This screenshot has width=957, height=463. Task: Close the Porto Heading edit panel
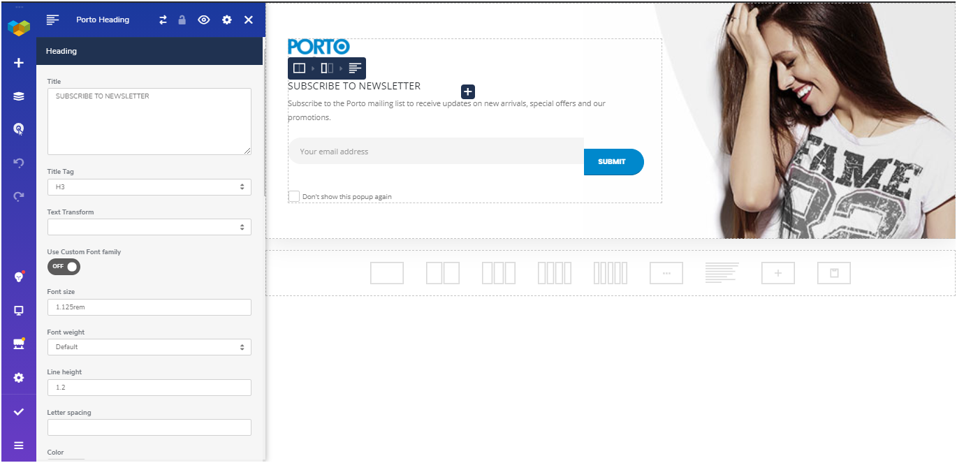(x=249, y=20)
